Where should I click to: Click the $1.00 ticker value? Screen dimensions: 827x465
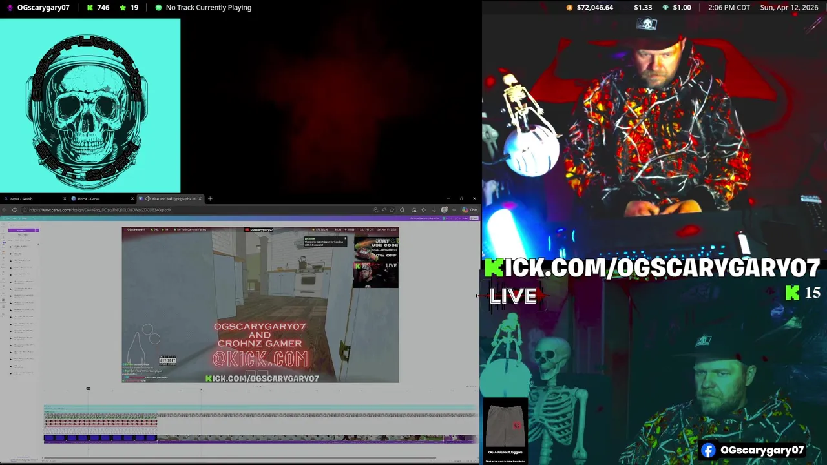[x=676, y=8]
